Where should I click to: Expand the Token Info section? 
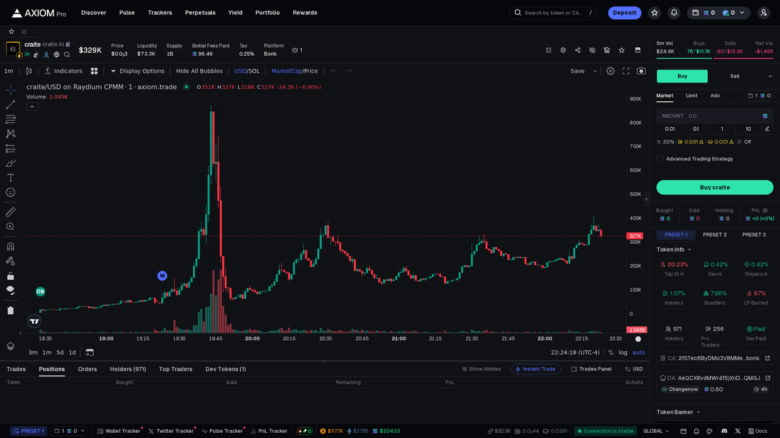pos(674,249)
